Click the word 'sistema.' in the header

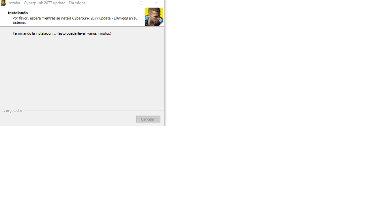19,22
